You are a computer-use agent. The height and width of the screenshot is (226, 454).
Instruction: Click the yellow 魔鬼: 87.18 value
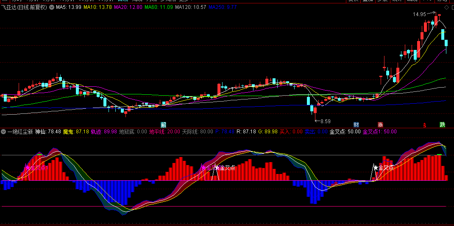tap(76, 132)
